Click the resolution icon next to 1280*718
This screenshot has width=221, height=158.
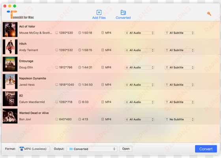[57, 102]
